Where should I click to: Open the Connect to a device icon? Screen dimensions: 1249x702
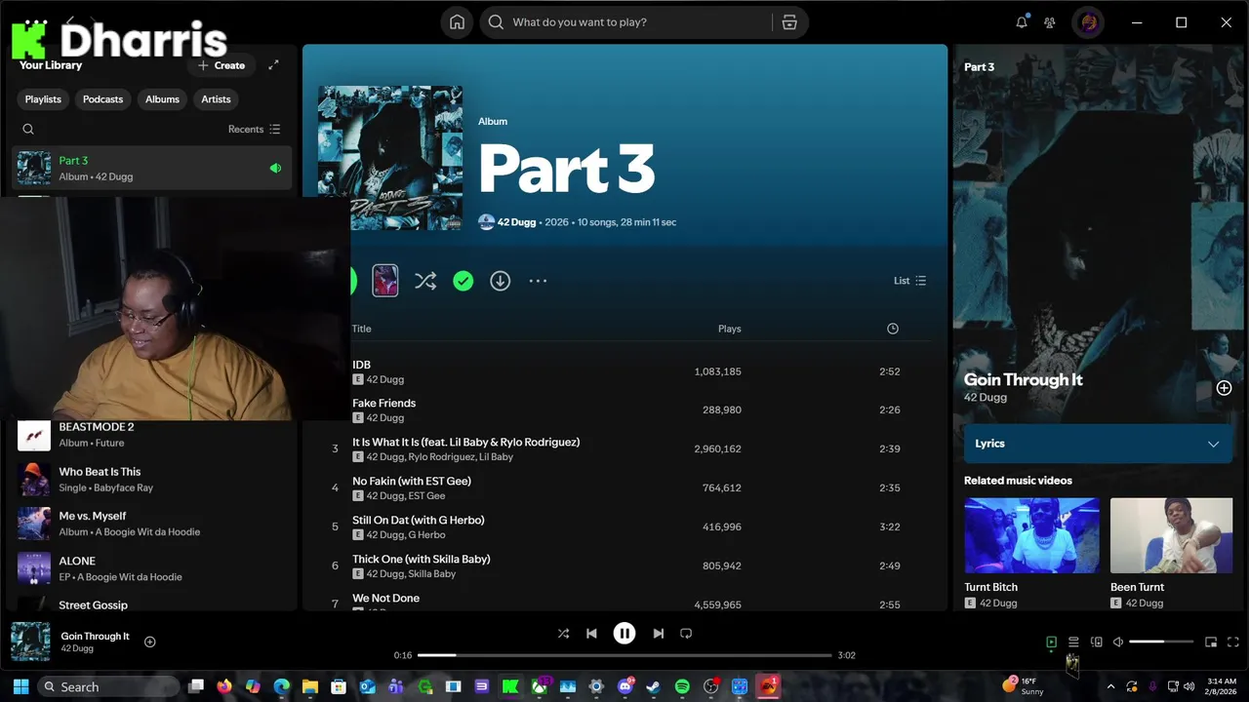click(1096, 642)
